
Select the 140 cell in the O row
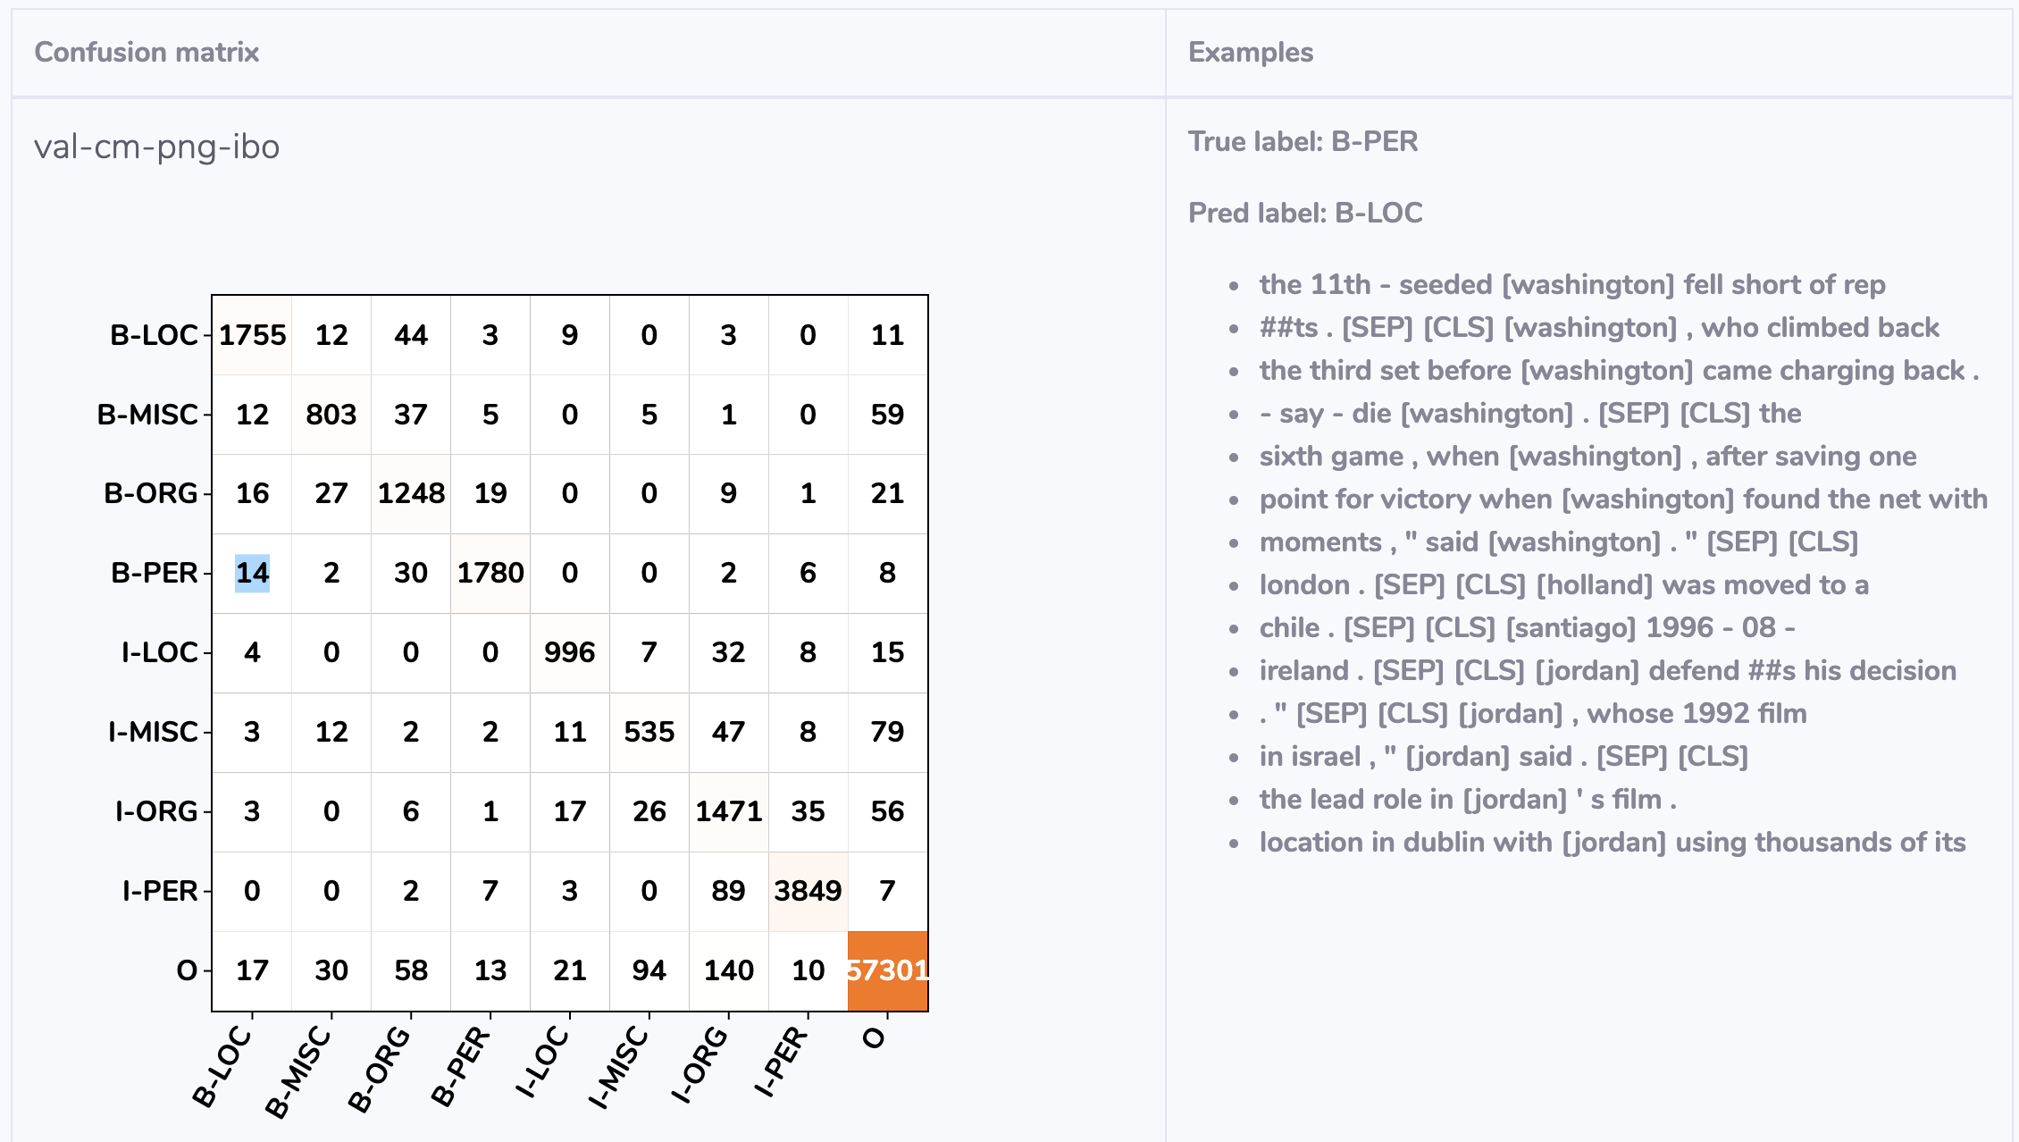pos(729,970)
